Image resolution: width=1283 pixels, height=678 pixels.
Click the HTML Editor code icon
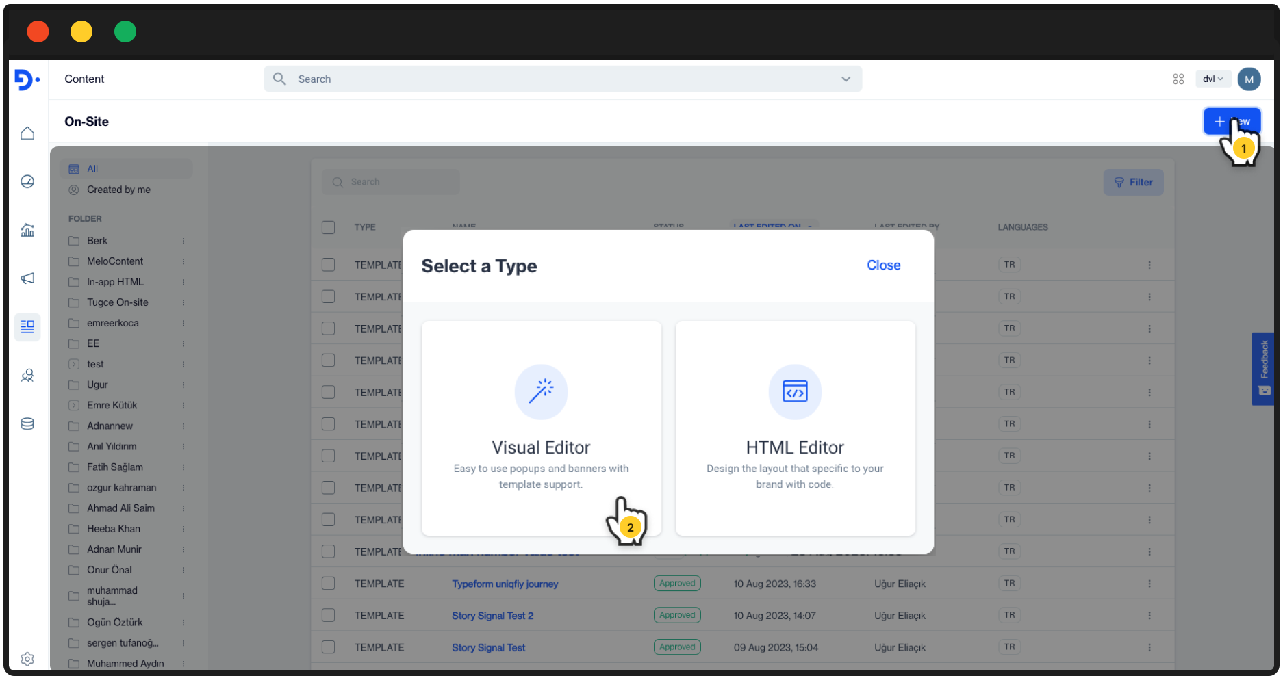click(x=795, y=391)
